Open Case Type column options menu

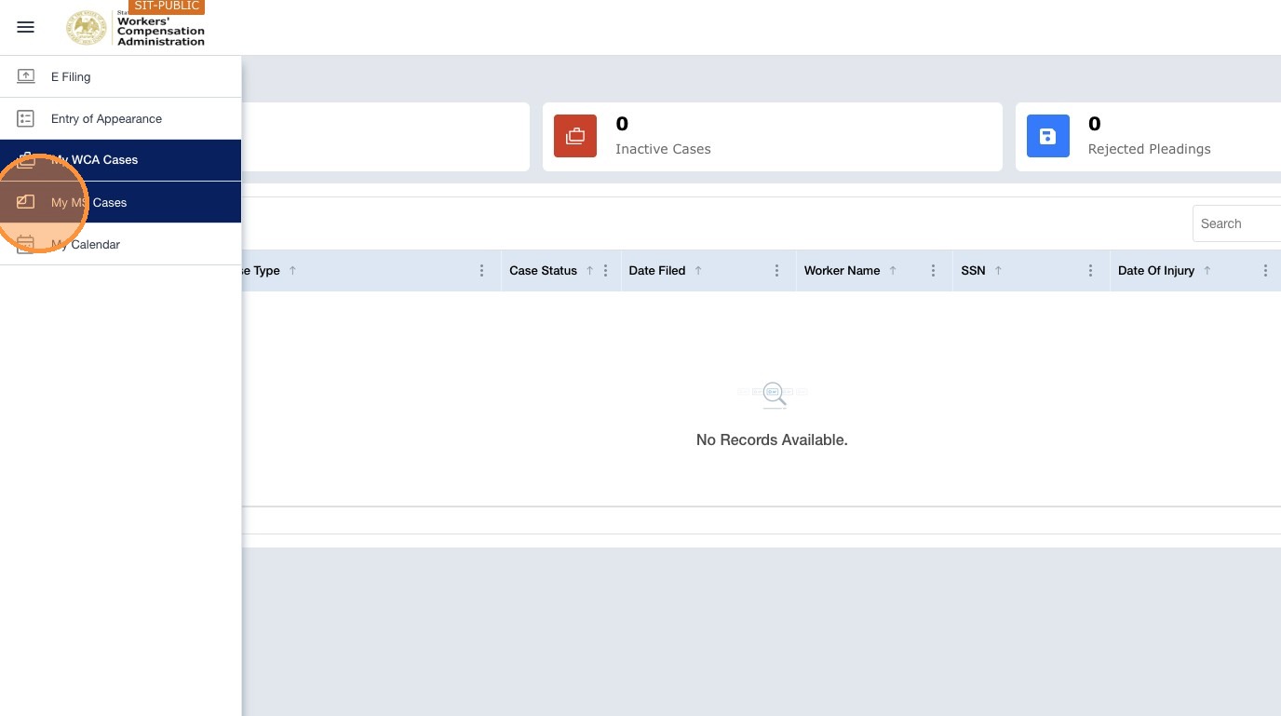click(481, 270)
